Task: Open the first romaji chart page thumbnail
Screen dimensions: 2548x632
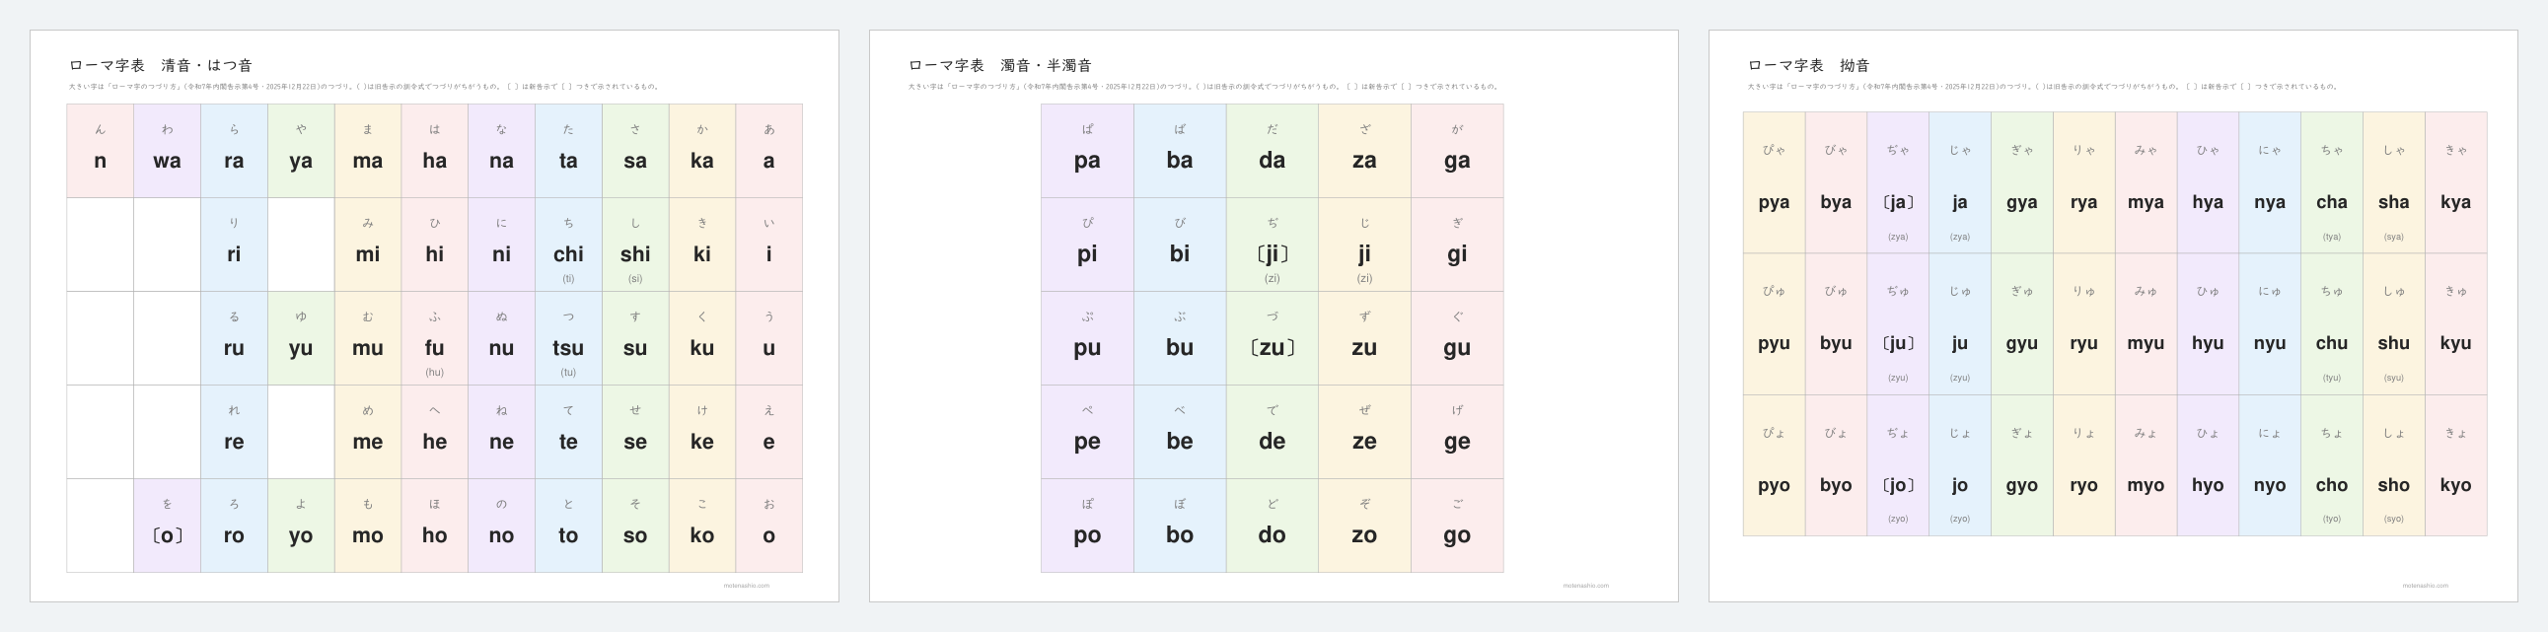Action: (x=434, y=316)
